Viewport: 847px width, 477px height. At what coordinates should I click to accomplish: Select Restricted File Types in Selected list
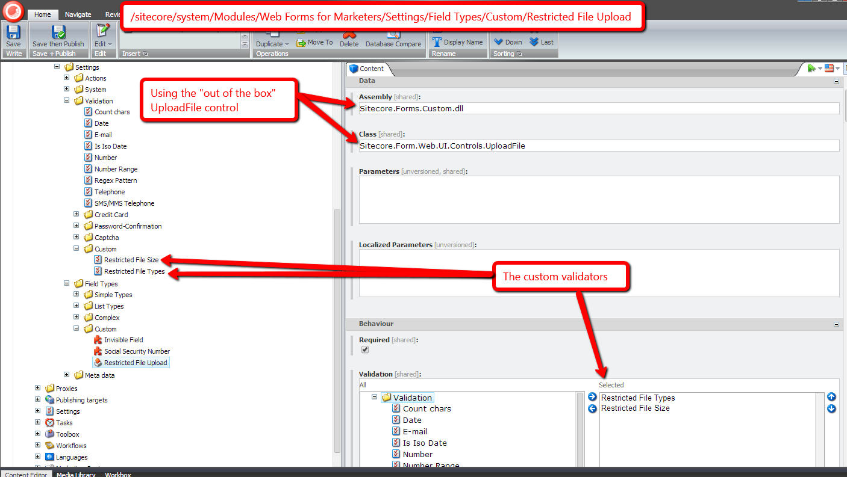tap(637, 398)
